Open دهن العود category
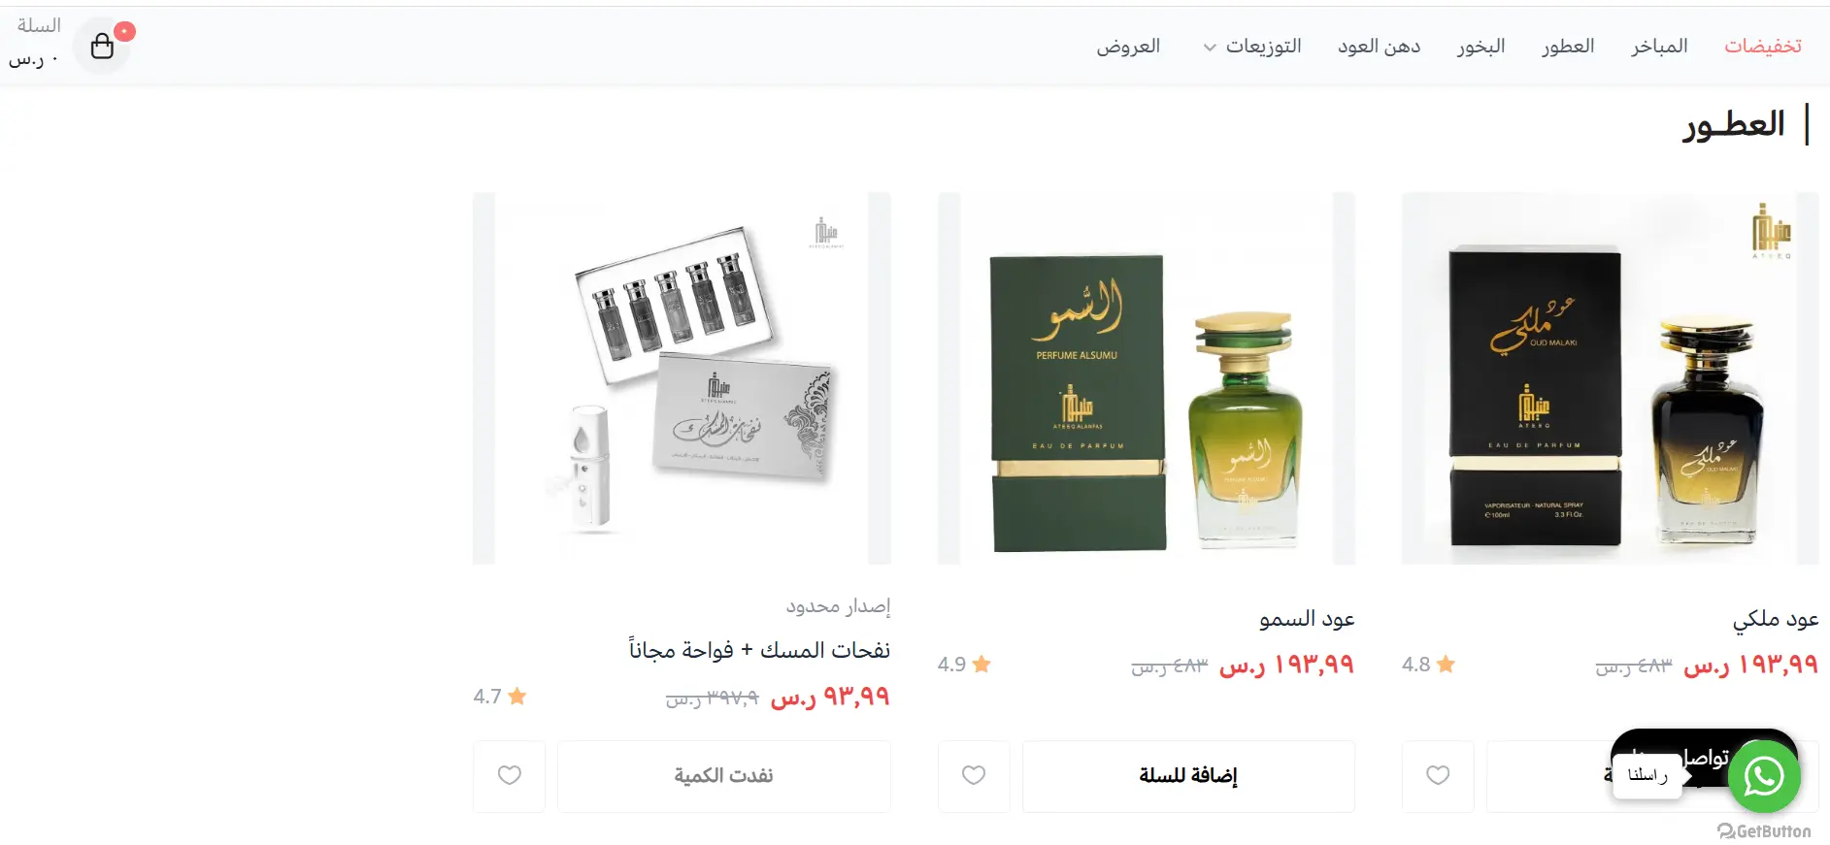The image size is (1830, 845). click(x=1379, y=46)
